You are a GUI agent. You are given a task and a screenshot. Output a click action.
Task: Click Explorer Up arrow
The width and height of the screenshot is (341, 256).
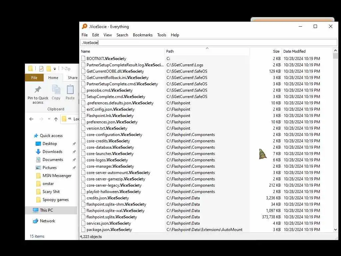(56, 119)
